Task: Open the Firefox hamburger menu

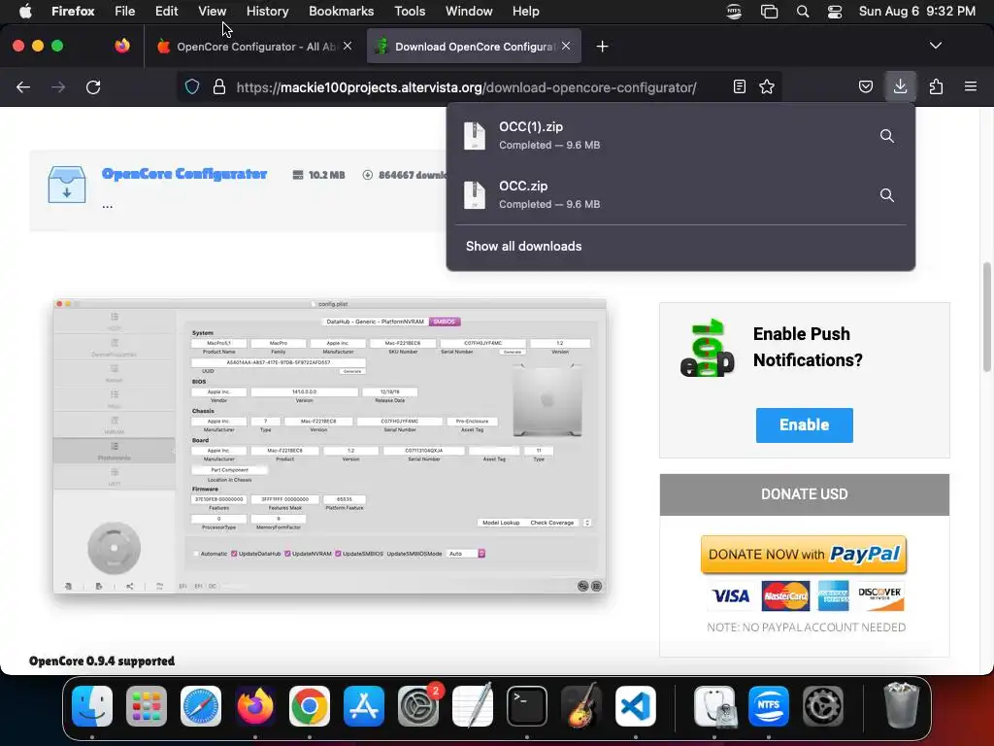Action: coord(971,86)
